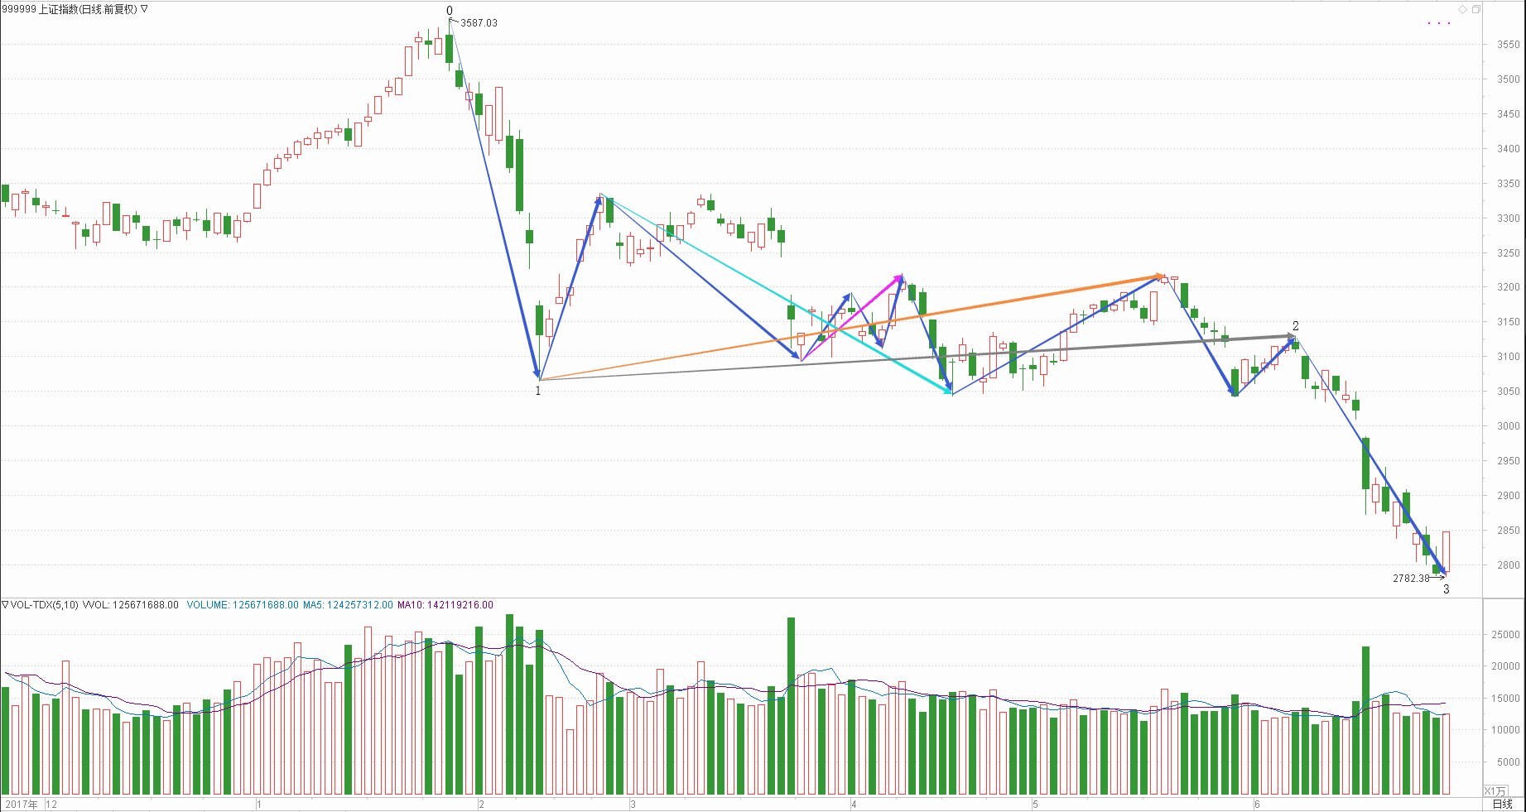Click the MA10 volume value label
Image resolution: width=1526 pixels, height=812 pixels.
click(x=445, y=605)
